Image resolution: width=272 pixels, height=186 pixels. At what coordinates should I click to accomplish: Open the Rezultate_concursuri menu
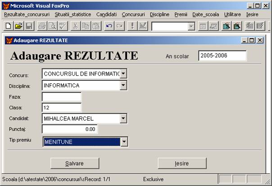tap(27, 14)
